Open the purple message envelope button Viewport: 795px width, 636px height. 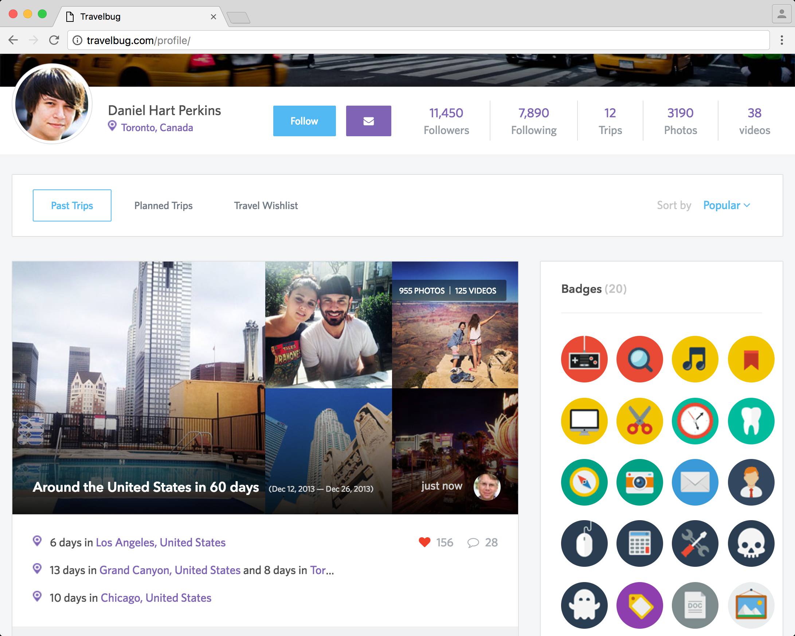(x=368, y=121)
